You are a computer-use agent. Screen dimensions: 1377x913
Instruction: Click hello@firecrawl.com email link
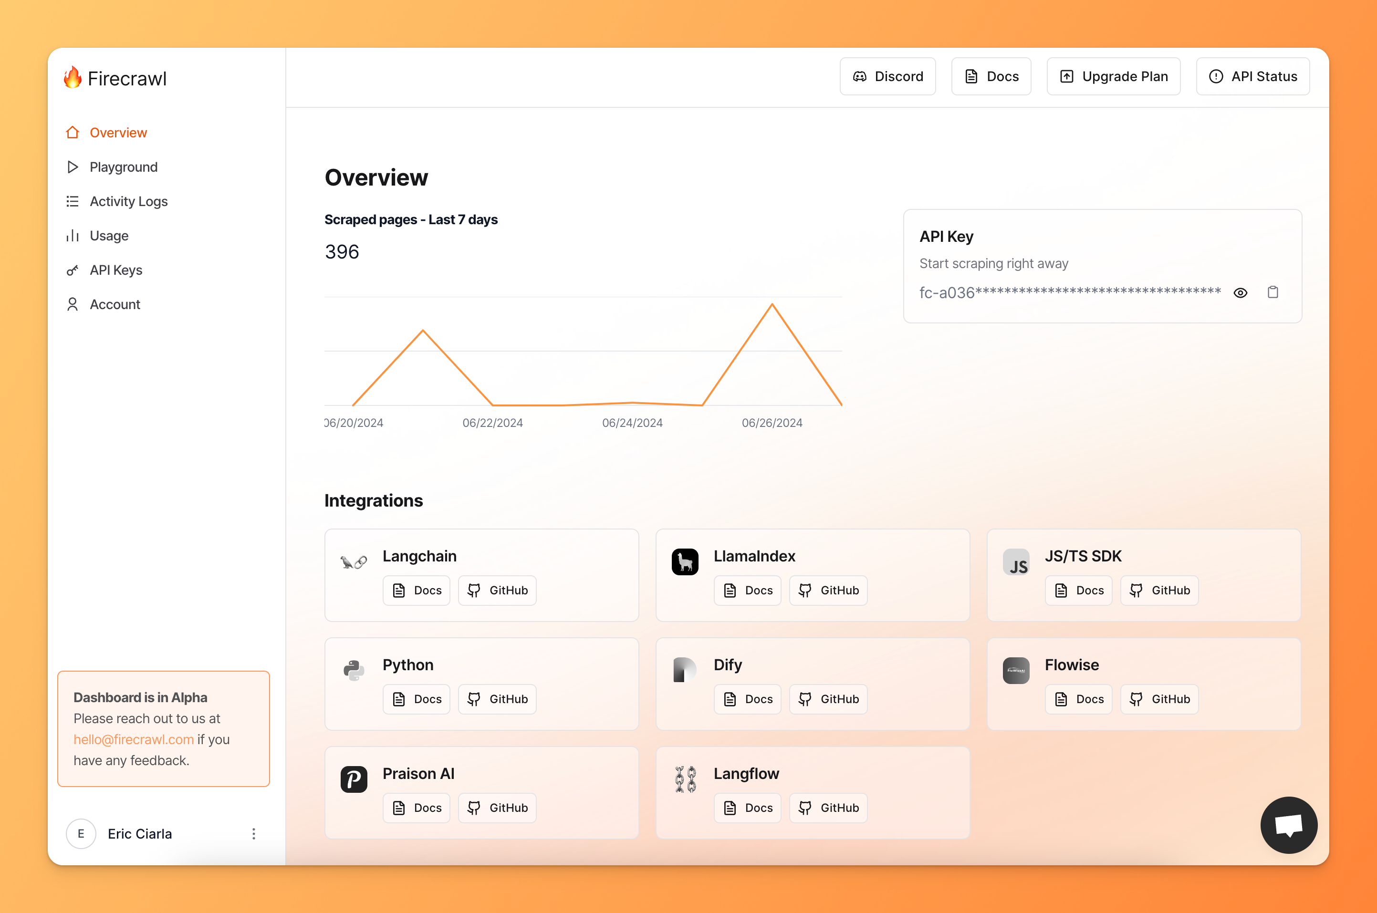click(x=133, y=739)
